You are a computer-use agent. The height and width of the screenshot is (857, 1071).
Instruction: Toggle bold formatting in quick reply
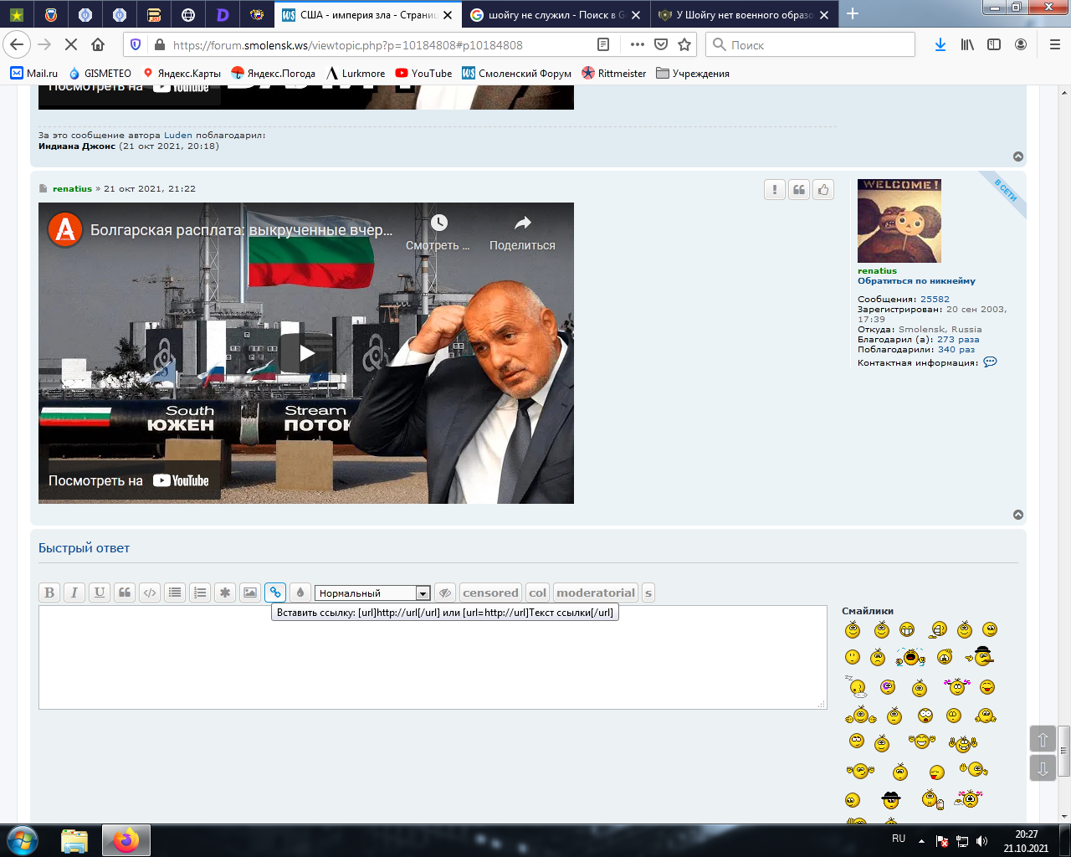(x=49, y=593)
